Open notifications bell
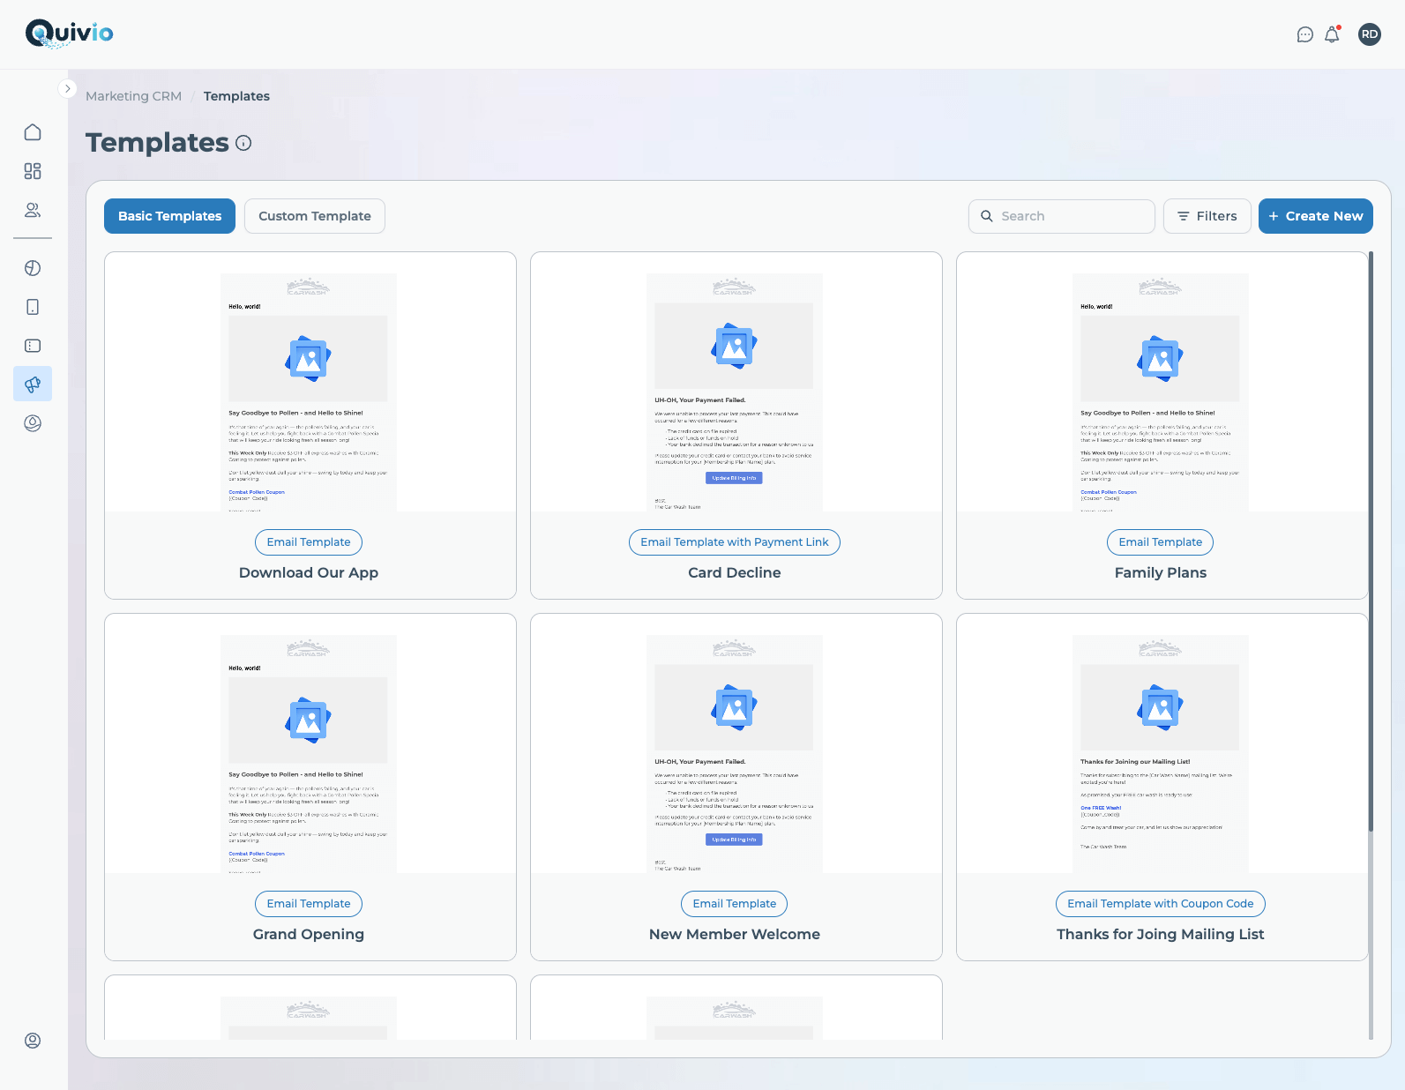The height and width of the screenshot is (1090, 1405). [1332, 34]
